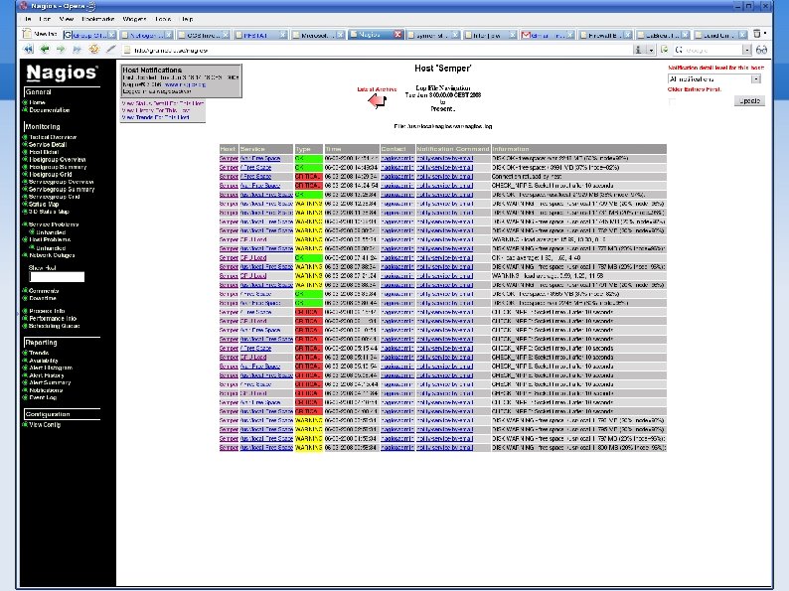Open the Service Detail sidebar link
789x591 pixels.
click(48, 145)
